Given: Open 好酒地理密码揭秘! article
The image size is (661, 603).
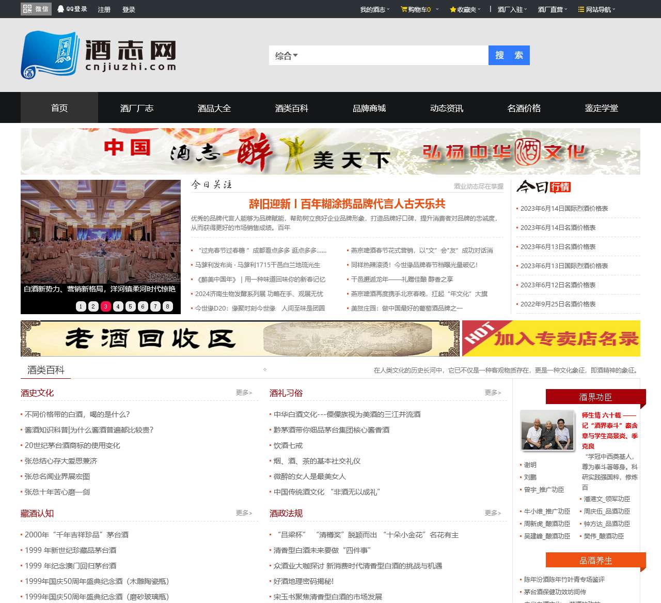Looking at the screenshot, I should pyautogui.click(x=304, y=581).
